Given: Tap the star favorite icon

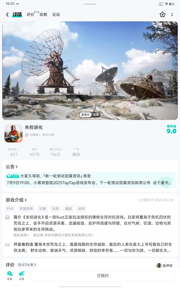Looking at the screenshot, I should 162,14.
